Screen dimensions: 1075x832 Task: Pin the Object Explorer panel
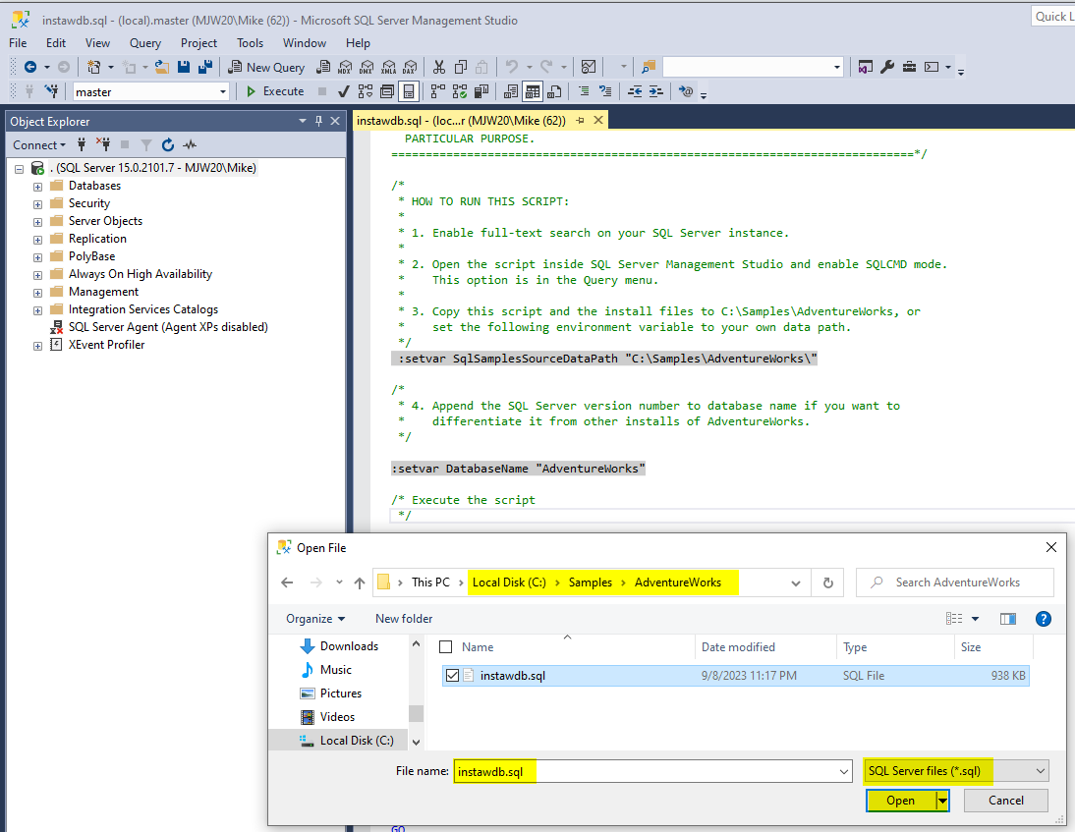(x=318, y=121)
